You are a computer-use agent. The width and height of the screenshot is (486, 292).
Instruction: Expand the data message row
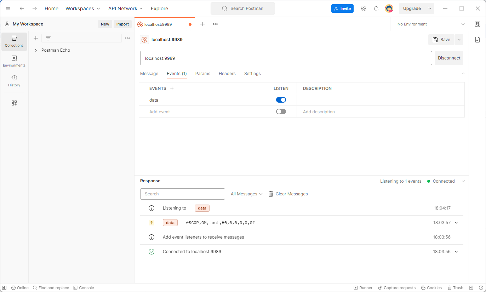tap(456, 223)
